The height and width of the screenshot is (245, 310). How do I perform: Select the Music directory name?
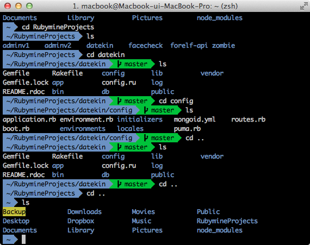141,221
